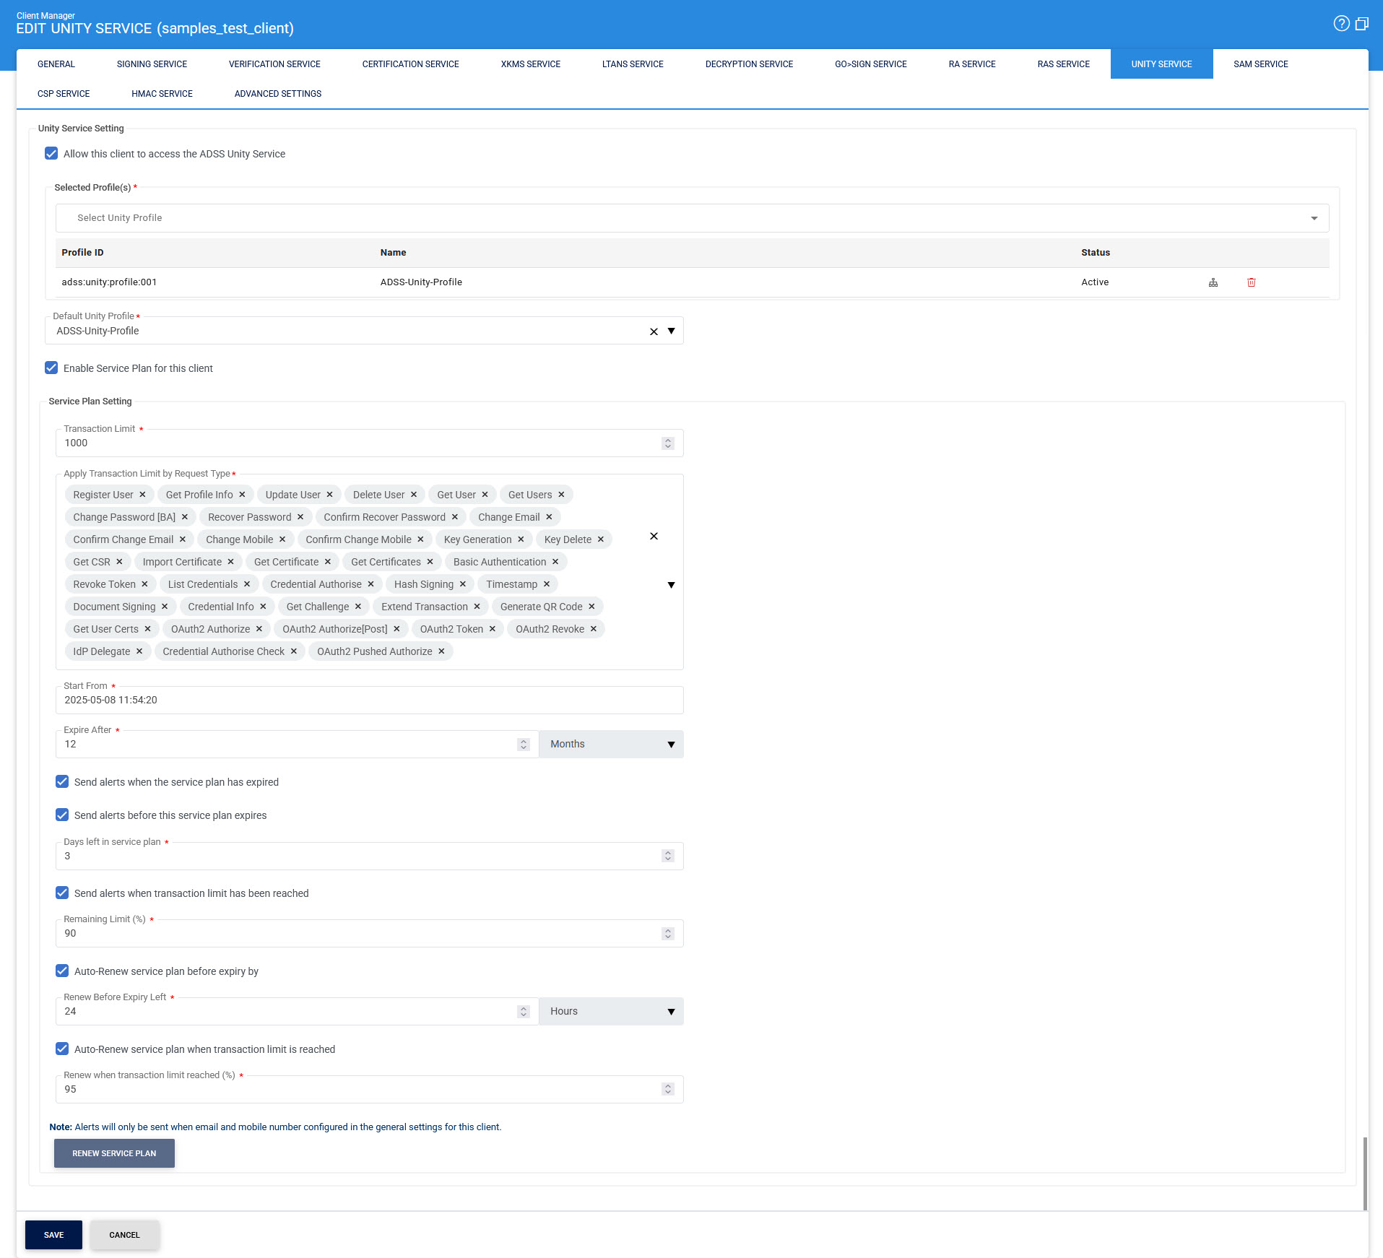Switch to the Signing Service tab
Screen dimensions: 1383x1258
tap(152, 64)
